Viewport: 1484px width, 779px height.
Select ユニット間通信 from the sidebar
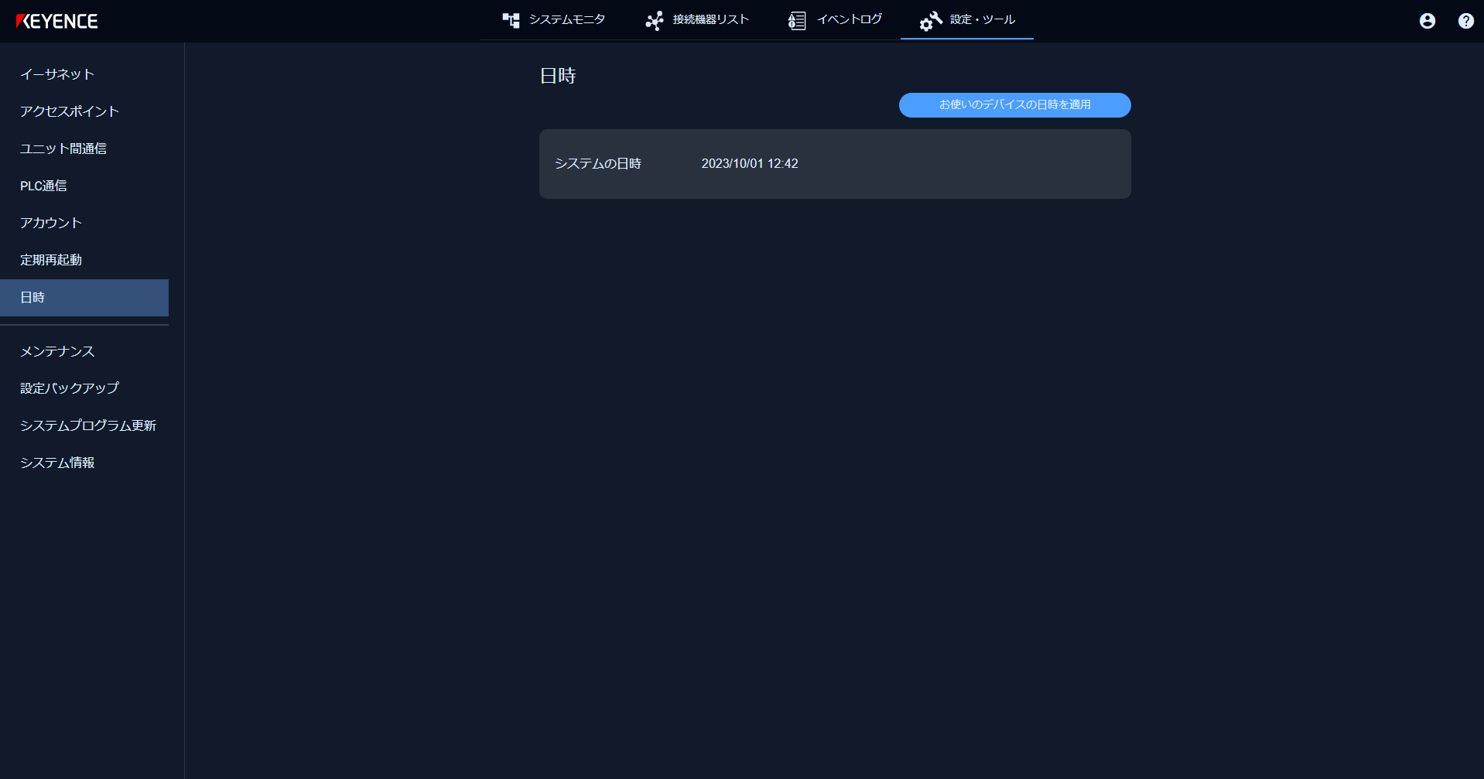tap(63, 149)
